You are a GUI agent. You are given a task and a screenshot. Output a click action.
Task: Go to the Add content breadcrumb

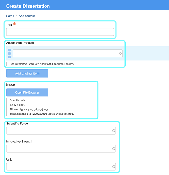point(27,16)
